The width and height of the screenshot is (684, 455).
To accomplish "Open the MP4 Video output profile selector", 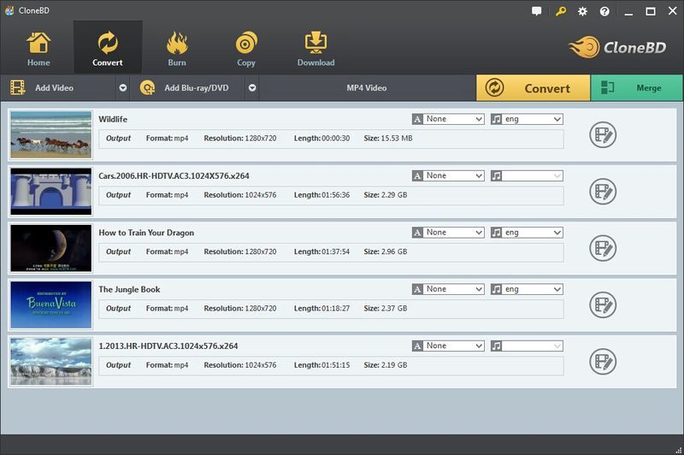I will tap(367, 88).
